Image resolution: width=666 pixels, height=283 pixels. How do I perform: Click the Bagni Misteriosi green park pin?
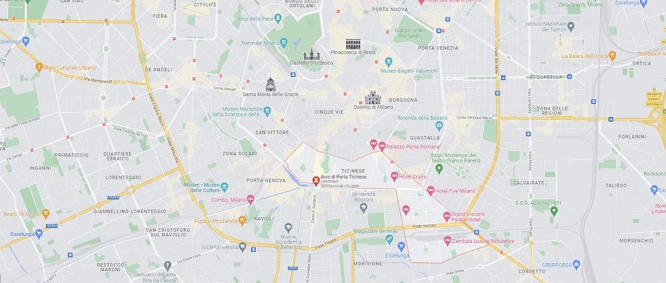[439, 168]
